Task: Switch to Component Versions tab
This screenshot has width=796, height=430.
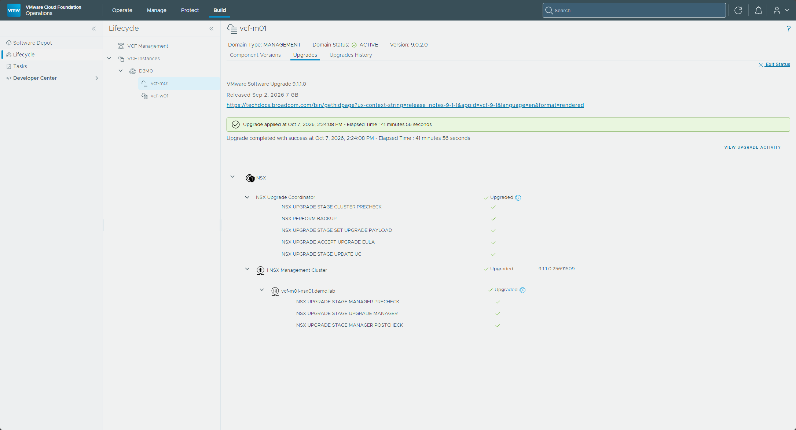Action: [x=255, y=55]
